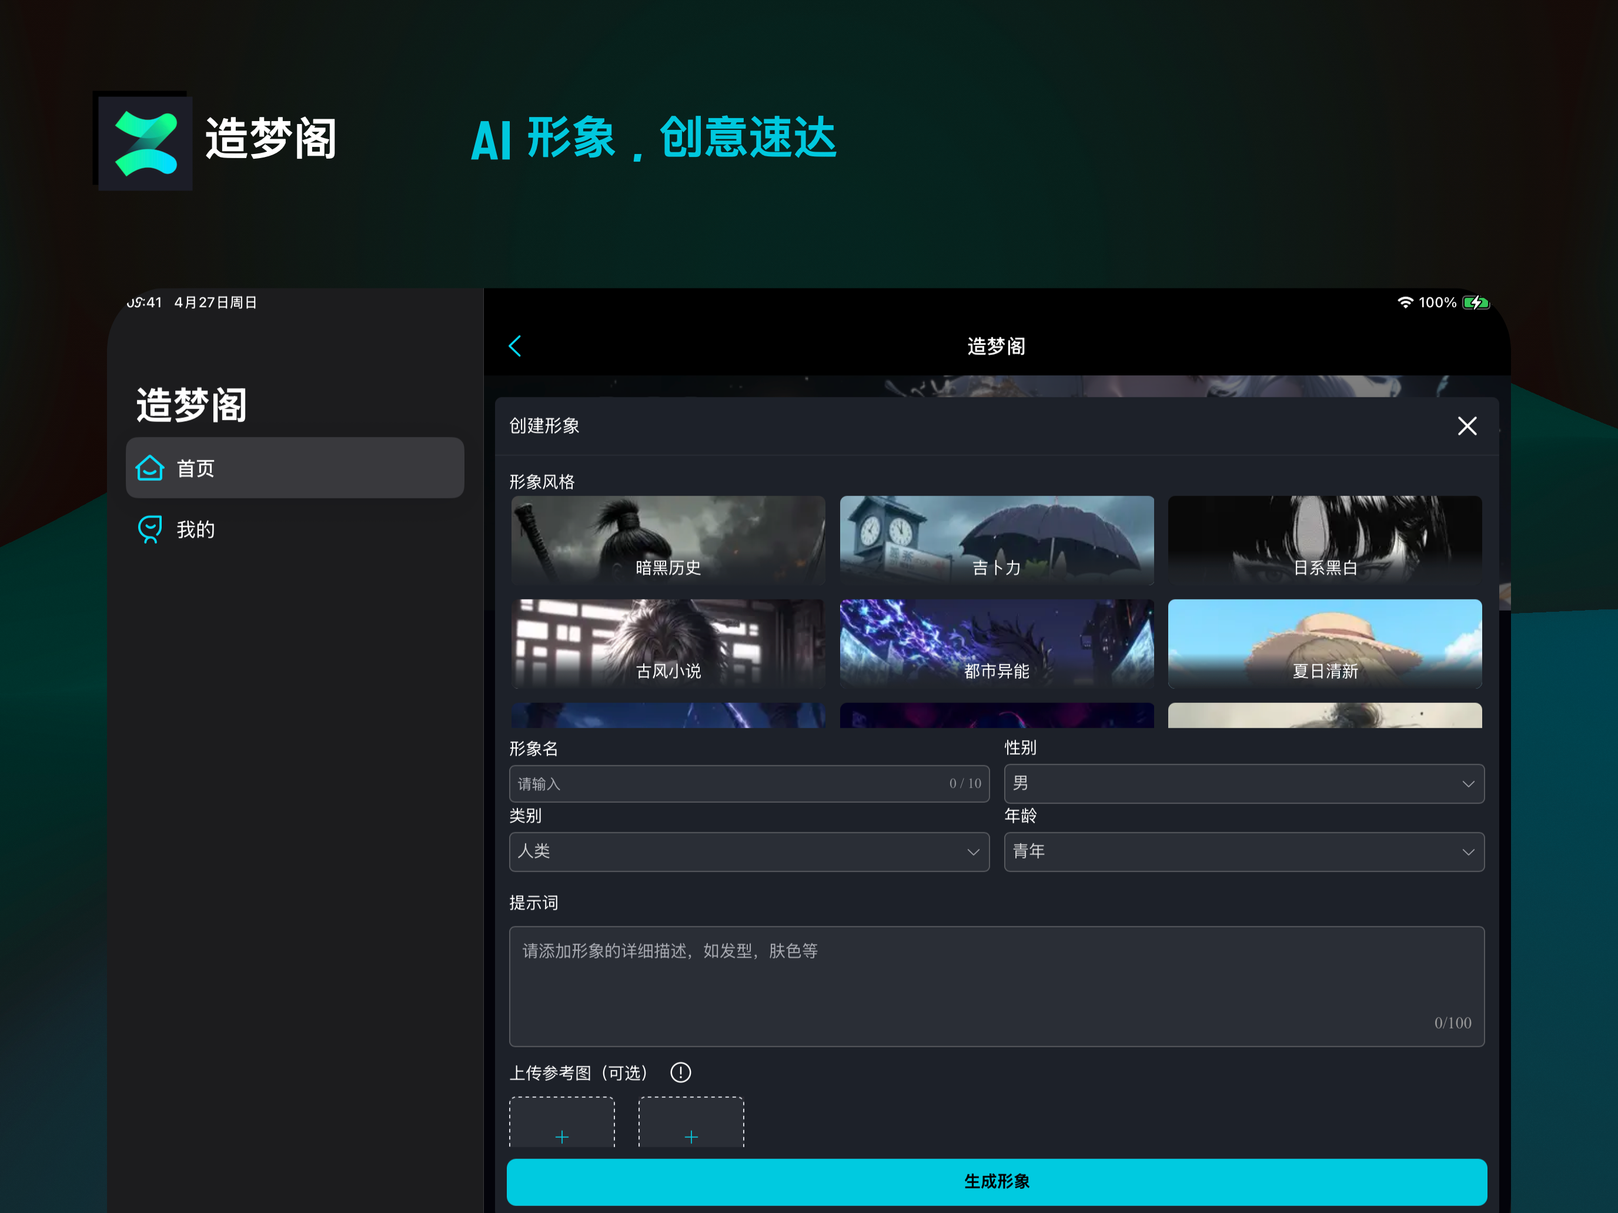Click the 首页 home icon in sidebar

pyautogui.click(x=150, y=468)
